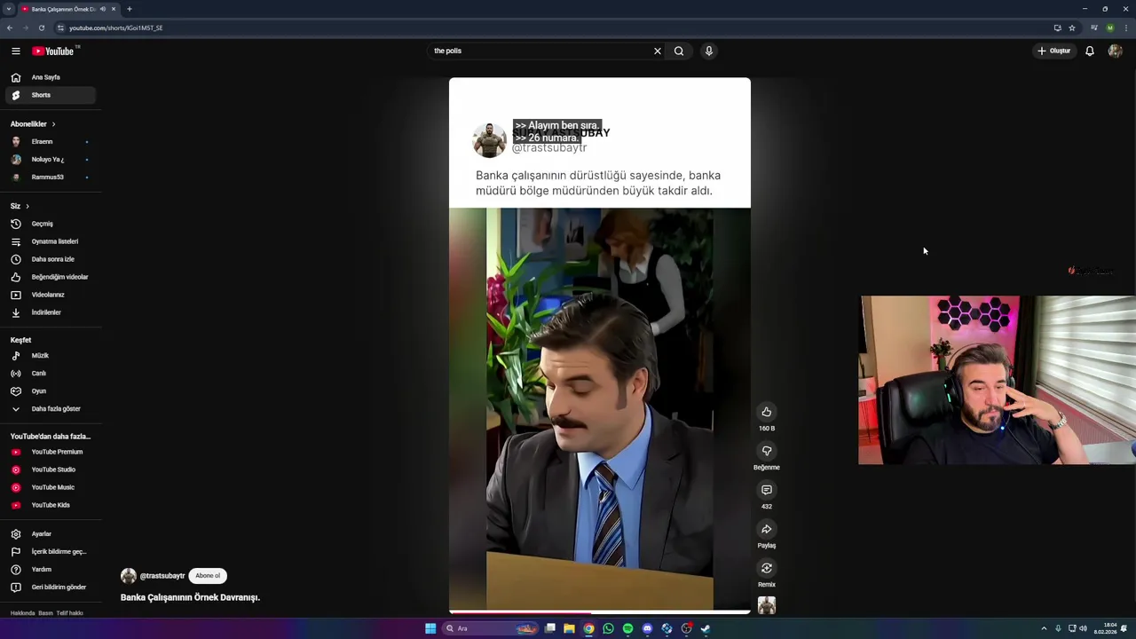Viewport: 1136px width, 639px height.
Task: Open Spotify from the taskbar
Action: click(x=627, y=628)
